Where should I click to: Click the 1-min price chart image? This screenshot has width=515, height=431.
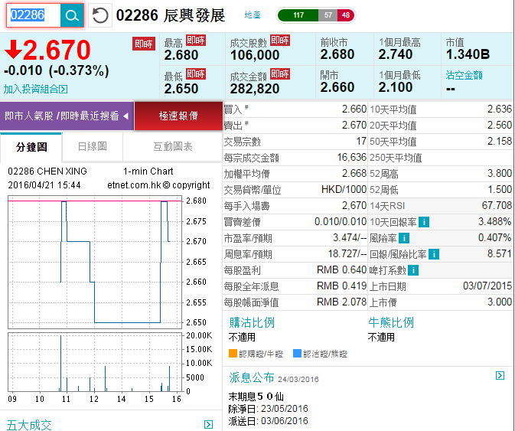[x=95, y=260]
